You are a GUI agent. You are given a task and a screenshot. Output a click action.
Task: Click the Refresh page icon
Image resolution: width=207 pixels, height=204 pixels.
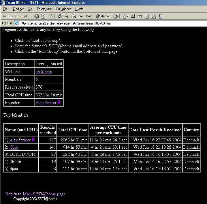click(x=44, y=16)
